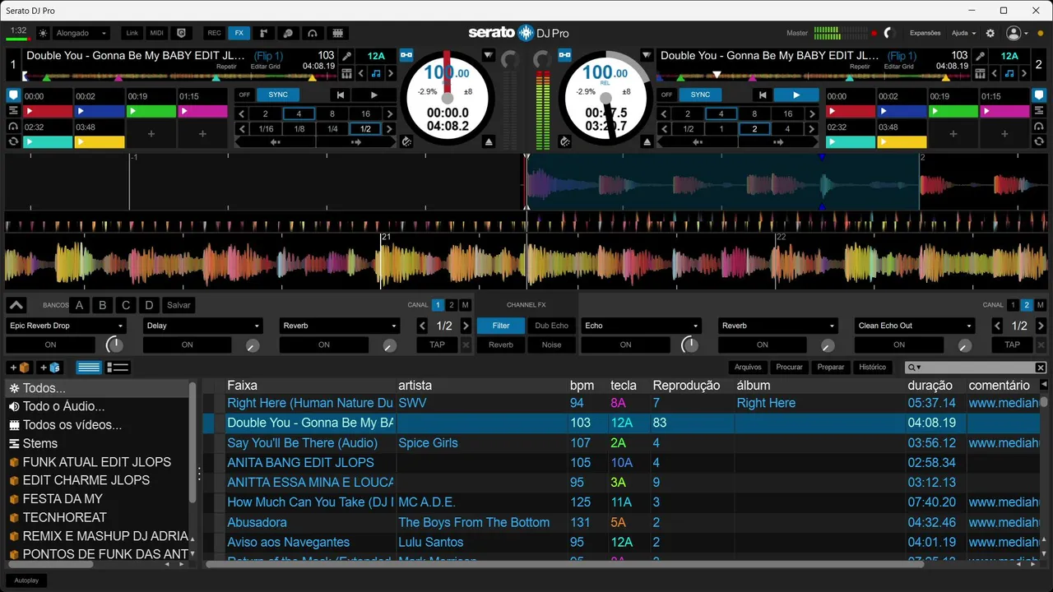Open the video panel film-strip icon
The height and width of the screenshot is (592, 1053).
tap(337, 33)
